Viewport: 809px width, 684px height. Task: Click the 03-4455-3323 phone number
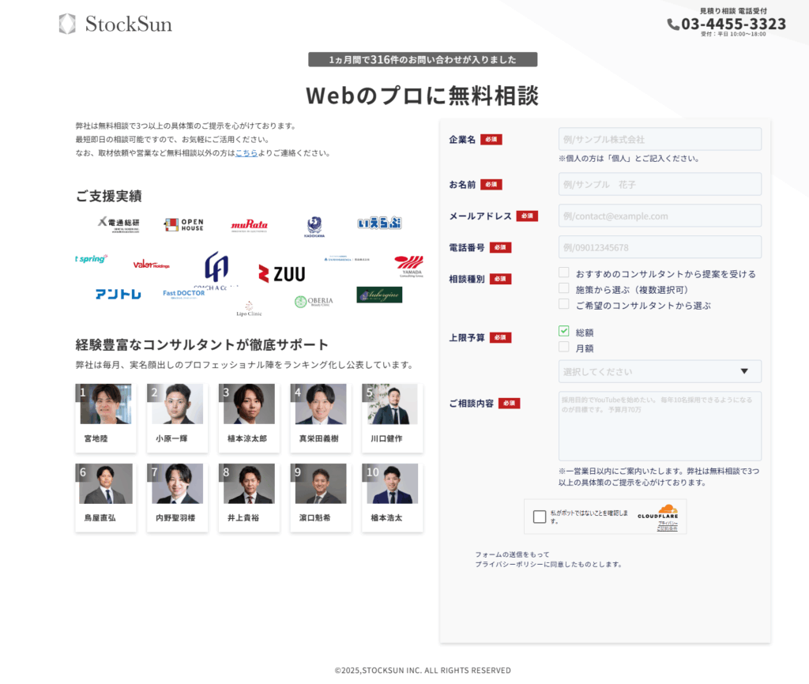click(x=733, y=24)
